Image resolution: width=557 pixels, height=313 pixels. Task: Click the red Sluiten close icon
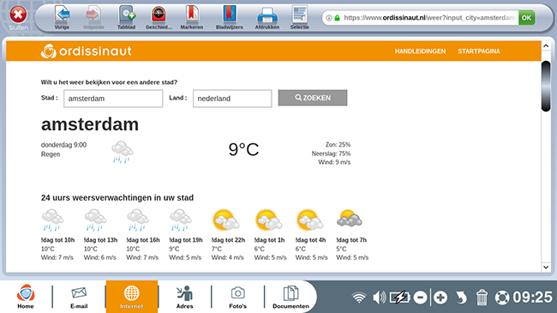tap(18, 15)
